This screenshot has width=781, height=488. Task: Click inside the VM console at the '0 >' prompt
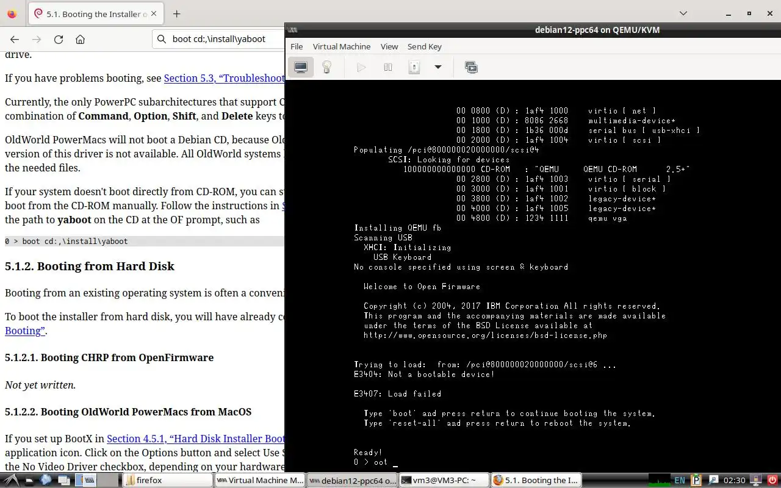375,462
